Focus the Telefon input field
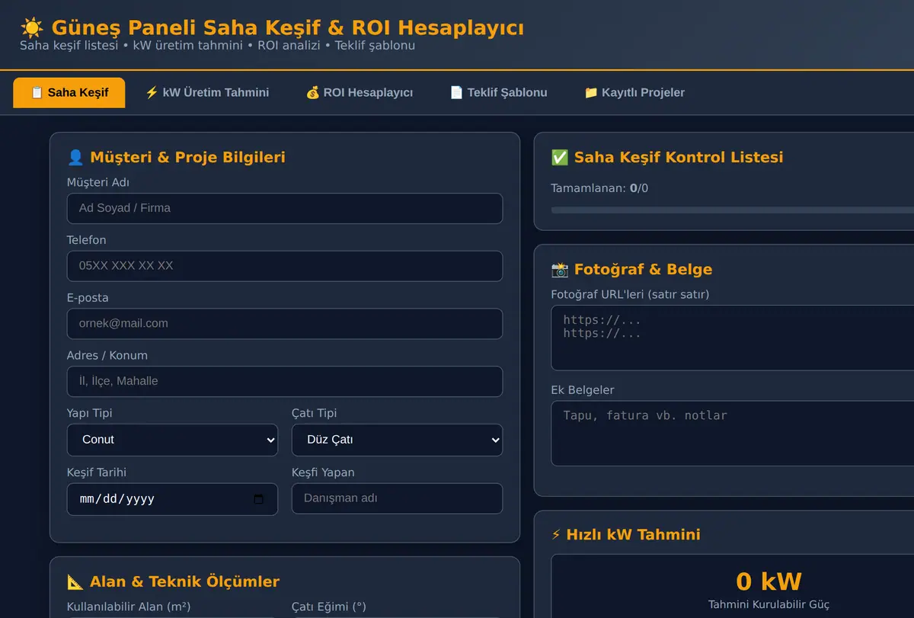914x618 pixels. pyautogui.click(x=285, y=266)
